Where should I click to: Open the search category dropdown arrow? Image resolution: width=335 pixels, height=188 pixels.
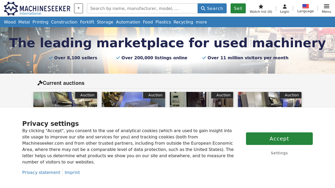(78, 8)
